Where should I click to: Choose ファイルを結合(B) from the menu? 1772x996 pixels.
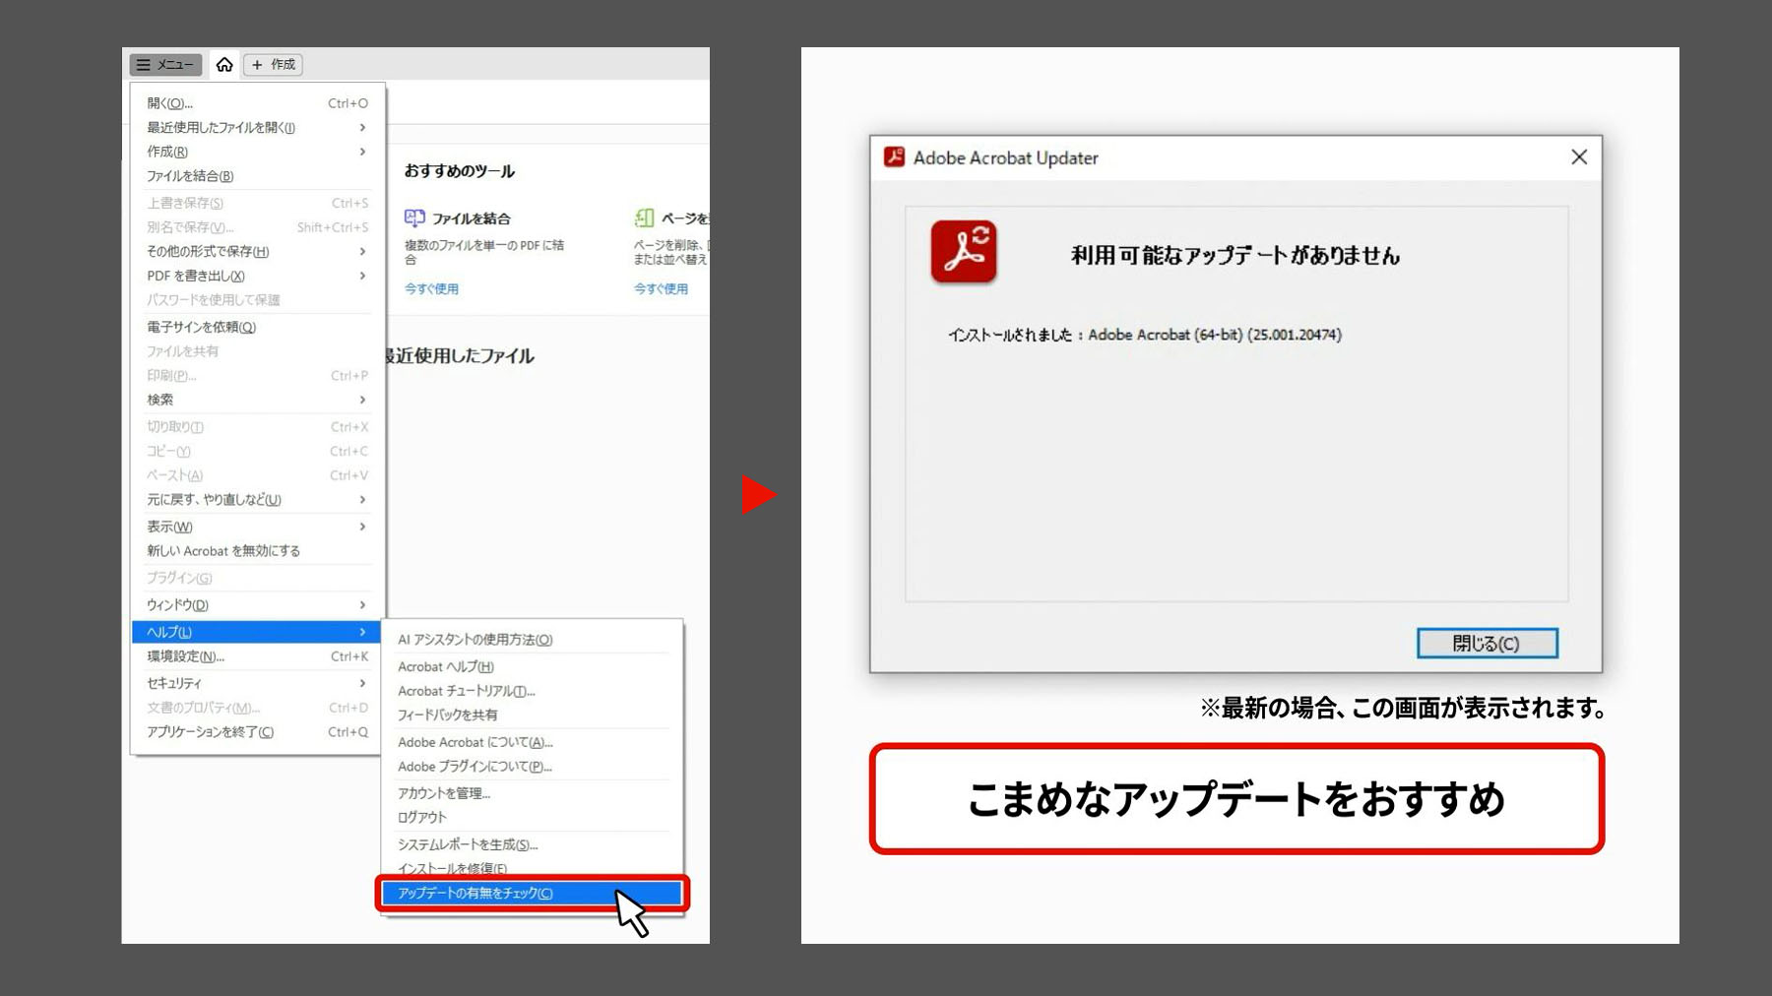(256, 176)
